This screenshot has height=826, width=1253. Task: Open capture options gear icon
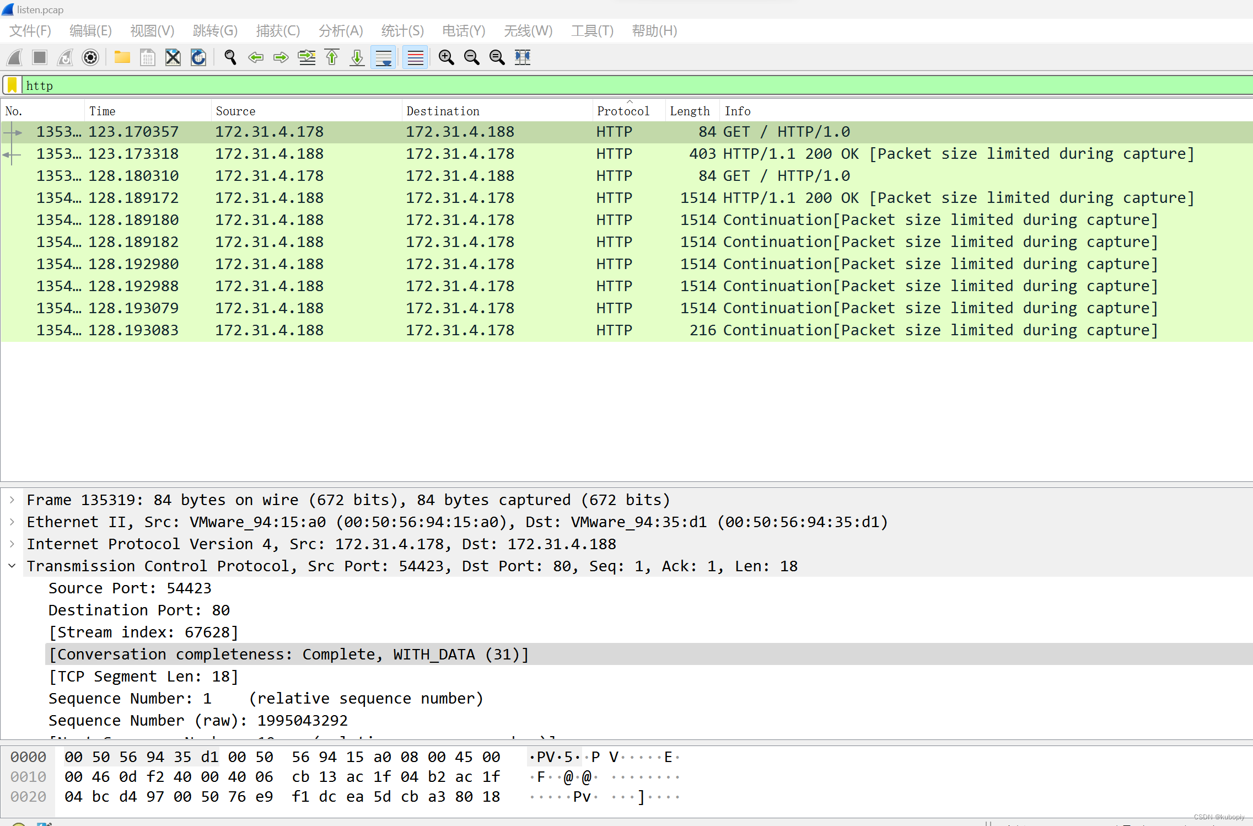(90, 57)
